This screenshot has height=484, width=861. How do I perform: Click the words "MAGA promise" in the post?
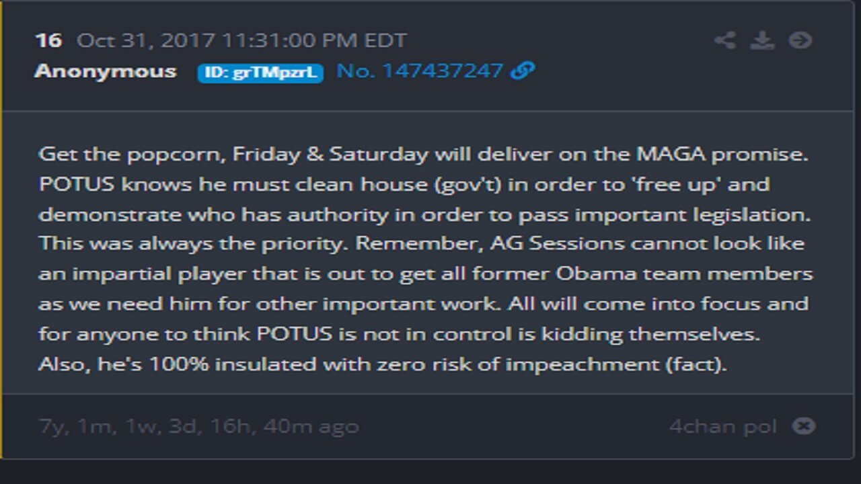point(721,154)
